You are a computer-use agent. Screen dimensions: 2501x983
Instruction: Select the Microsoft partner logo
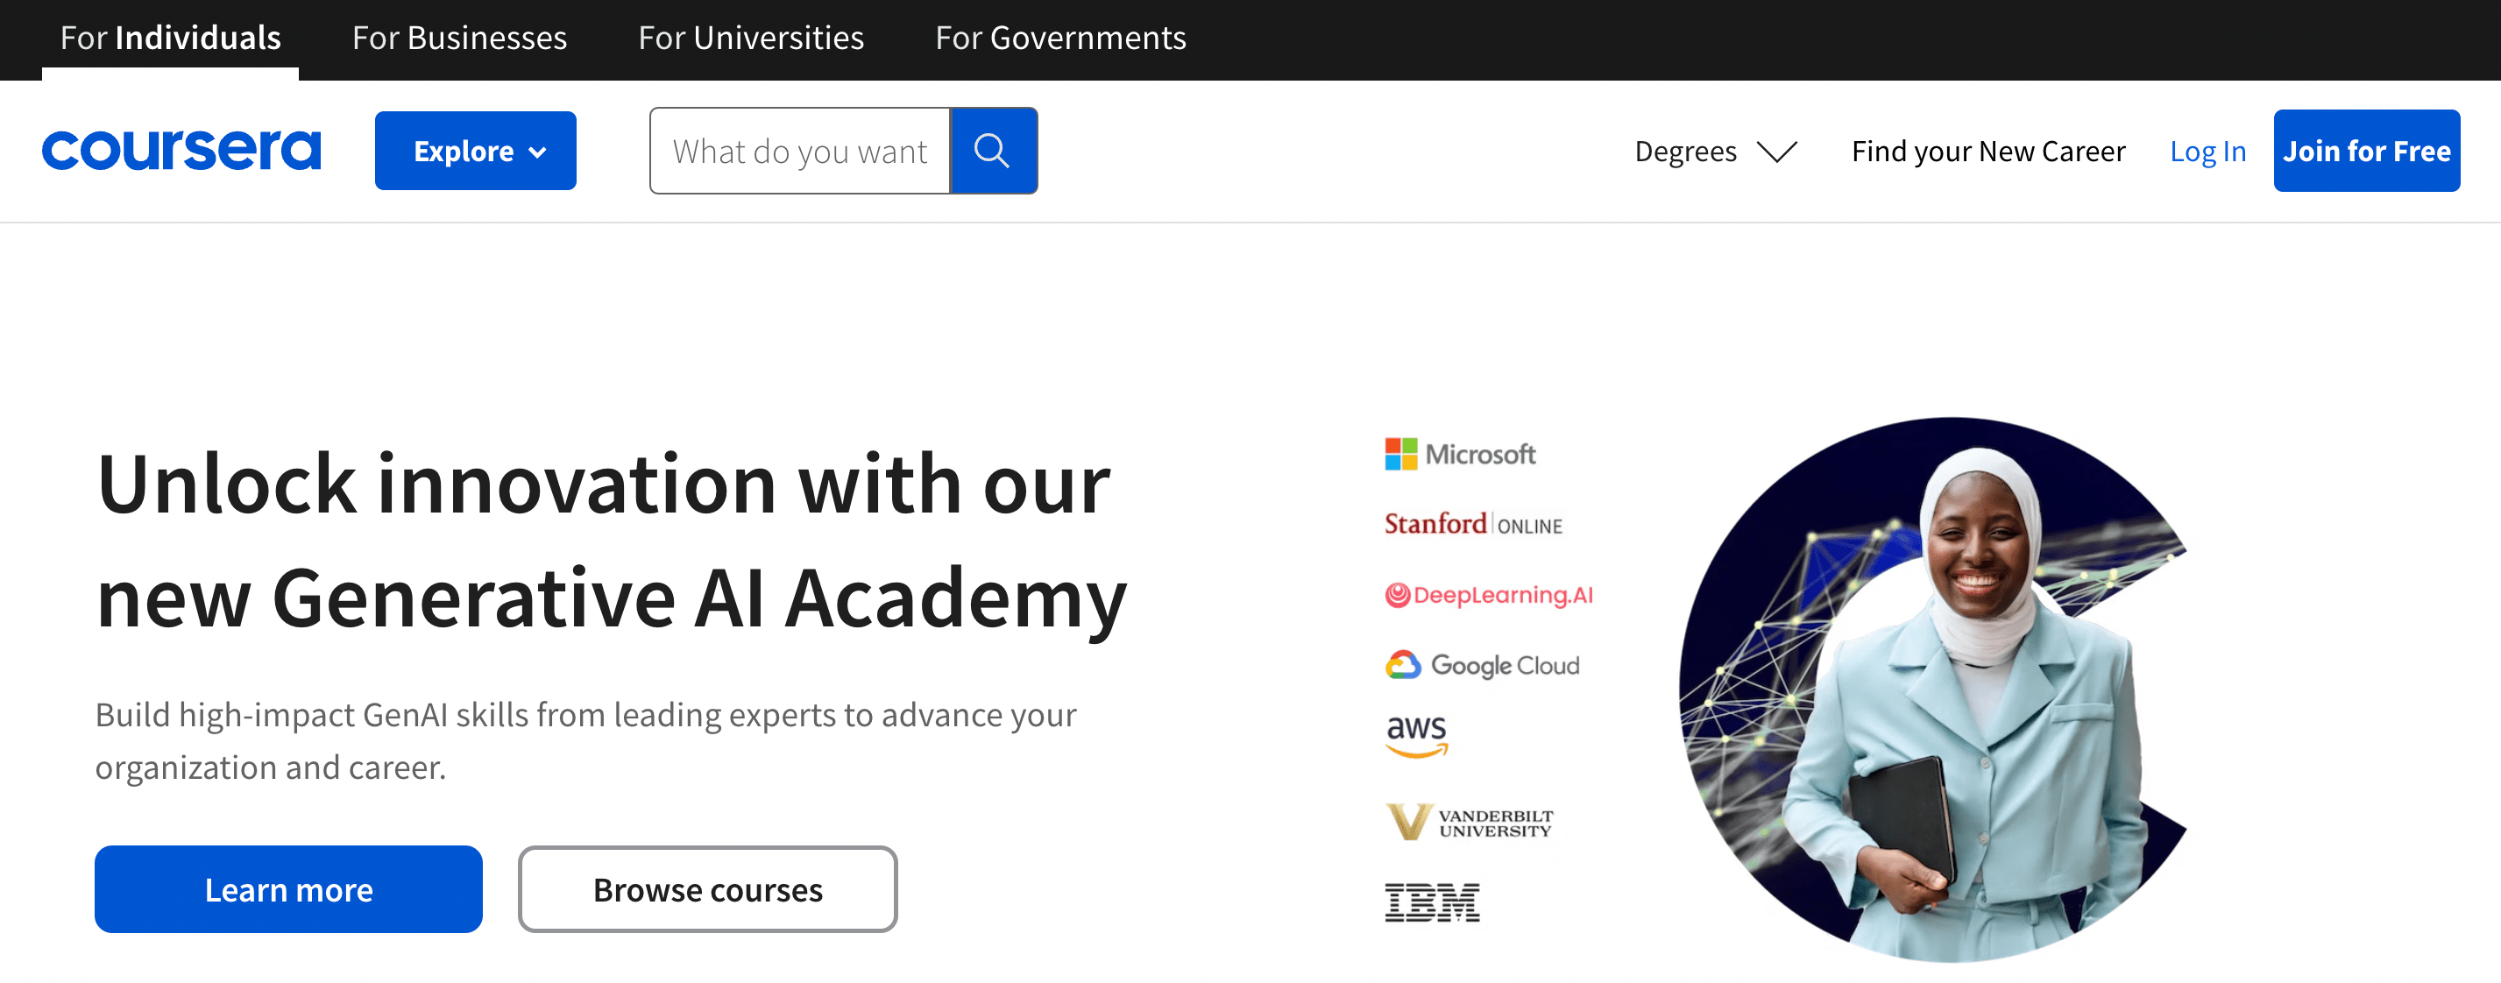[1460, 454]
